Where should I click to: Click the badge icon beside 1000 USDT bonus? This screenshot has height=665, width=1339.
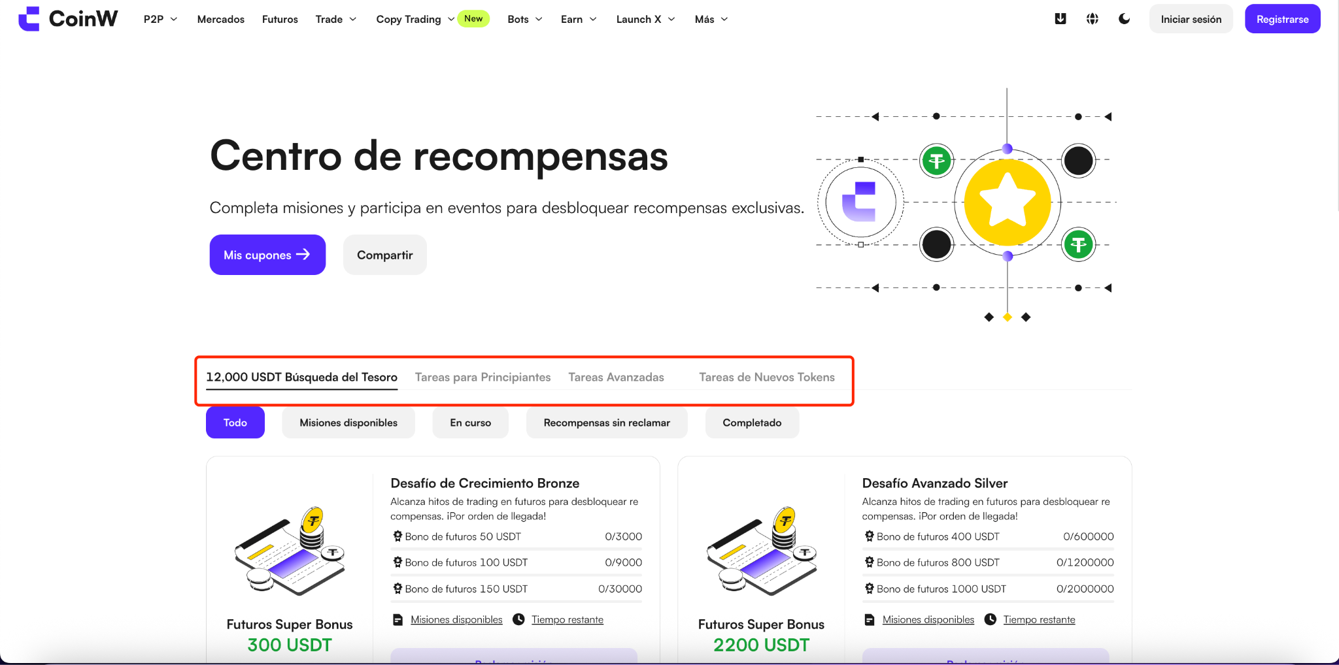870,589
